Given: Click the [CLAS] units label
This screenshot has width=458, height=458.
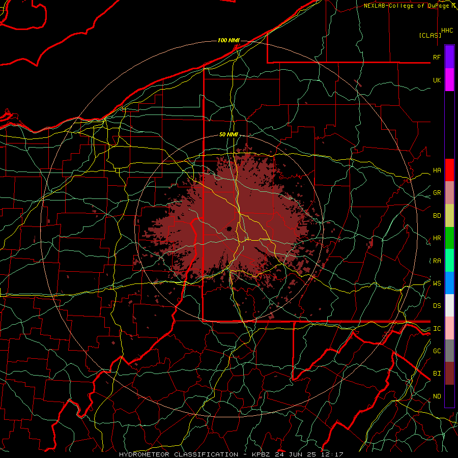Looking at the screenshot, I should click(430, 35).
